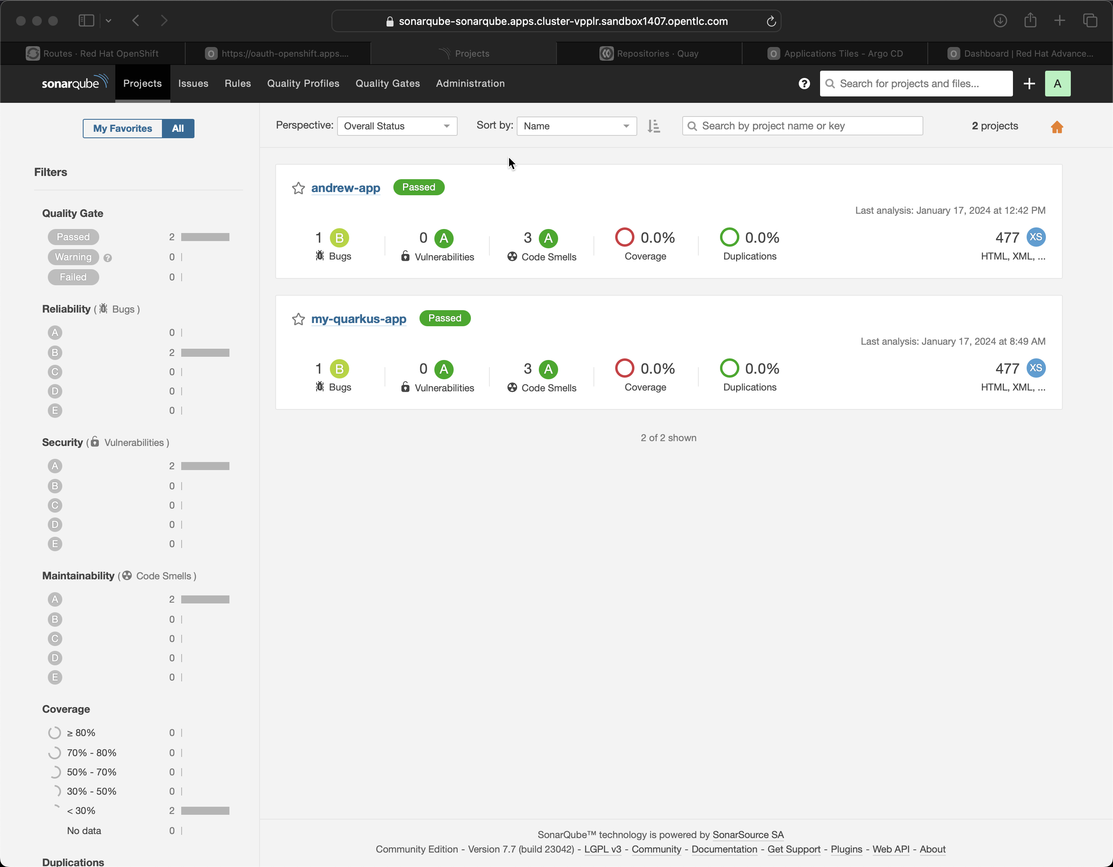
Task: Click the orange home icon
Action: [x=1056, y=127]
